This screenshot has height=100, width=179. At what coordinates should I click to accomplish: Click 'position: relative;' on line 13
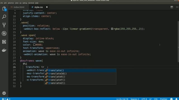point(36,26)
